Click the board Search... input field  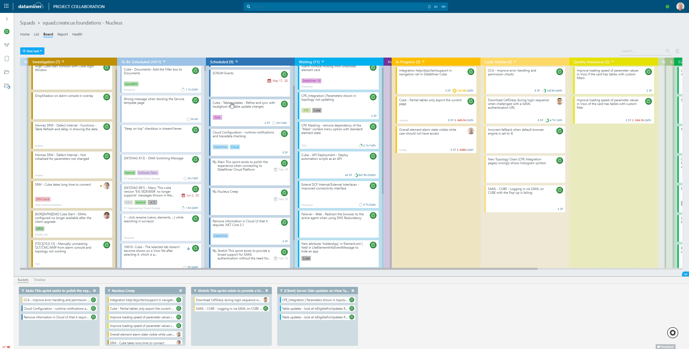(x=643, y=51)
